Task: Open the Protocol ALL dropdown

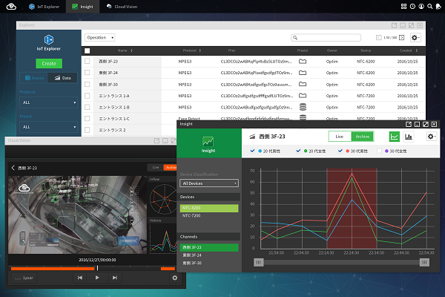Action: click(x=50, y=102)
